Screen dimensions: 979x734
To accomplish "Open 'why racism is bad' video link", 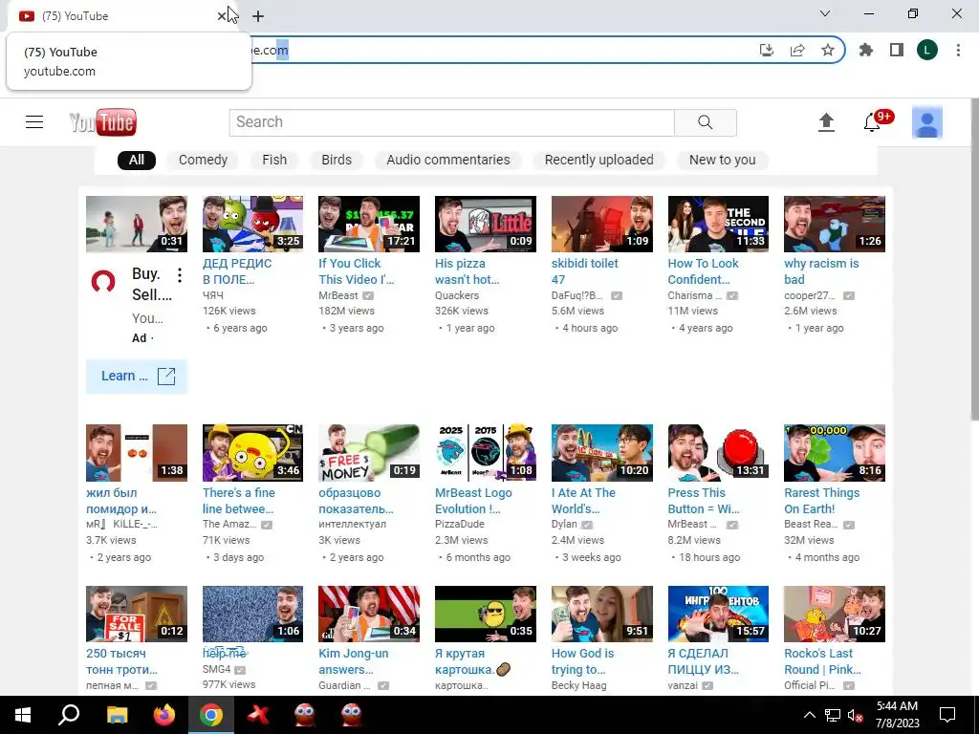I will (x=821, y=271).
